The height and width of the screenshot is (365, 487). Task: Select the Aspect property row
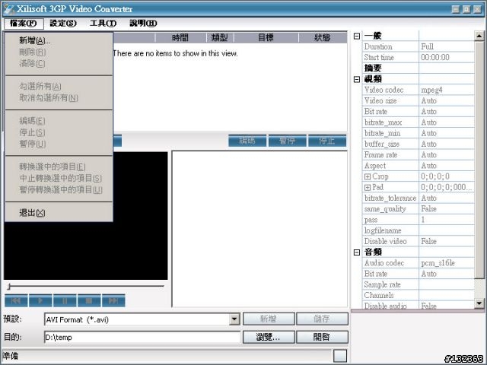419,166
